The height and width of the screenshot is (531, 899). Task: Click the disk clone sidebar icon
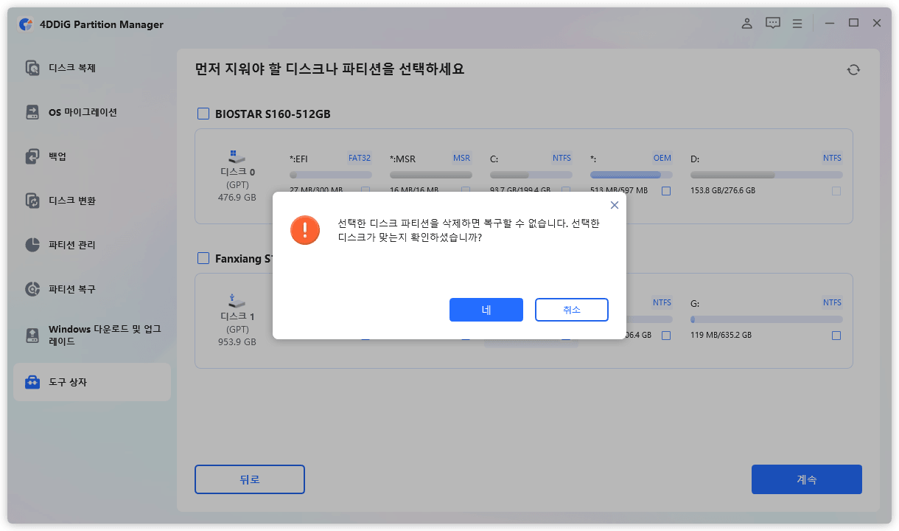(32, 68)
